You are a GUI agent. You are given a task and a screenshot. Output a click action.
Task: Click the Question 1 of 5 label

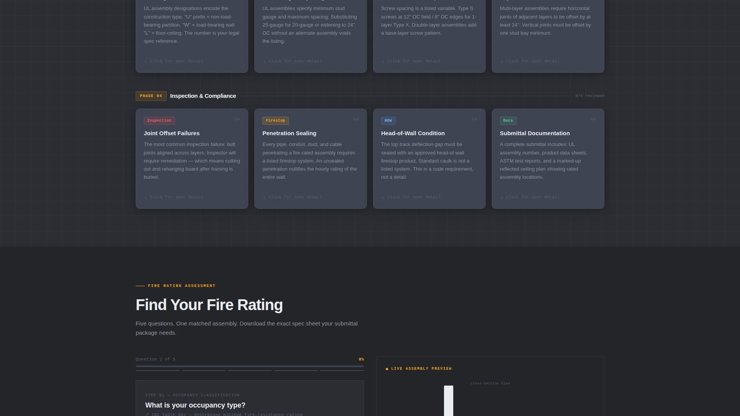click(155, 359)
